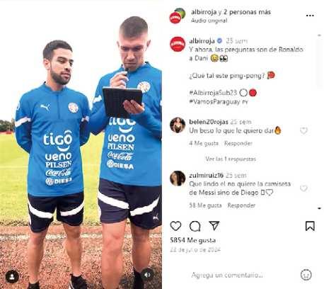
Task: Like the post with the heart icon
Action: click(175, 226)
